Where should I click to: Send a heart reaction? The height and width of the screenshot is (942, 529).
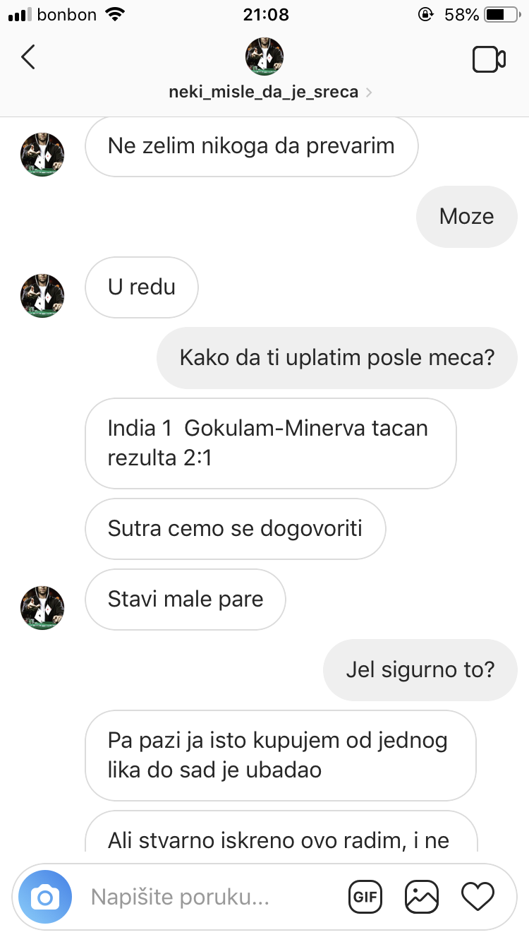click(478, 898)
